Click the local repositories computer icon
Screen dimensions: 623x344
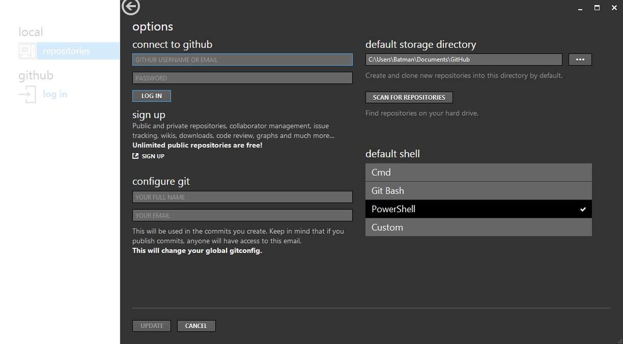point(27,51)
